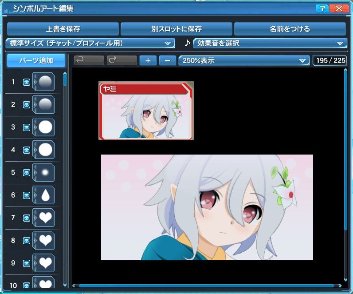Expand layer 5 group triangle
This screenshot has width=353, height=294.
[x=35, y=172]
